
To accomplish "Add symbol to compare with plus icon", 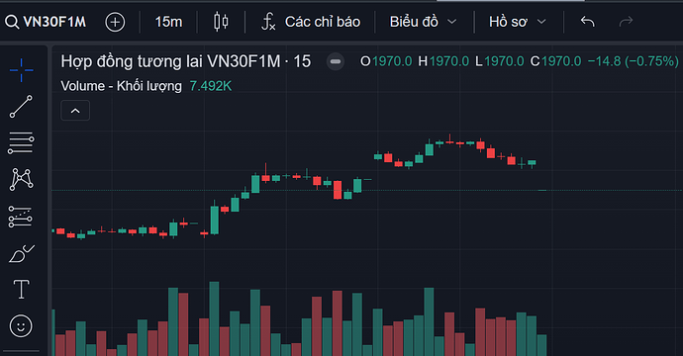I will [x=115, y=22].
